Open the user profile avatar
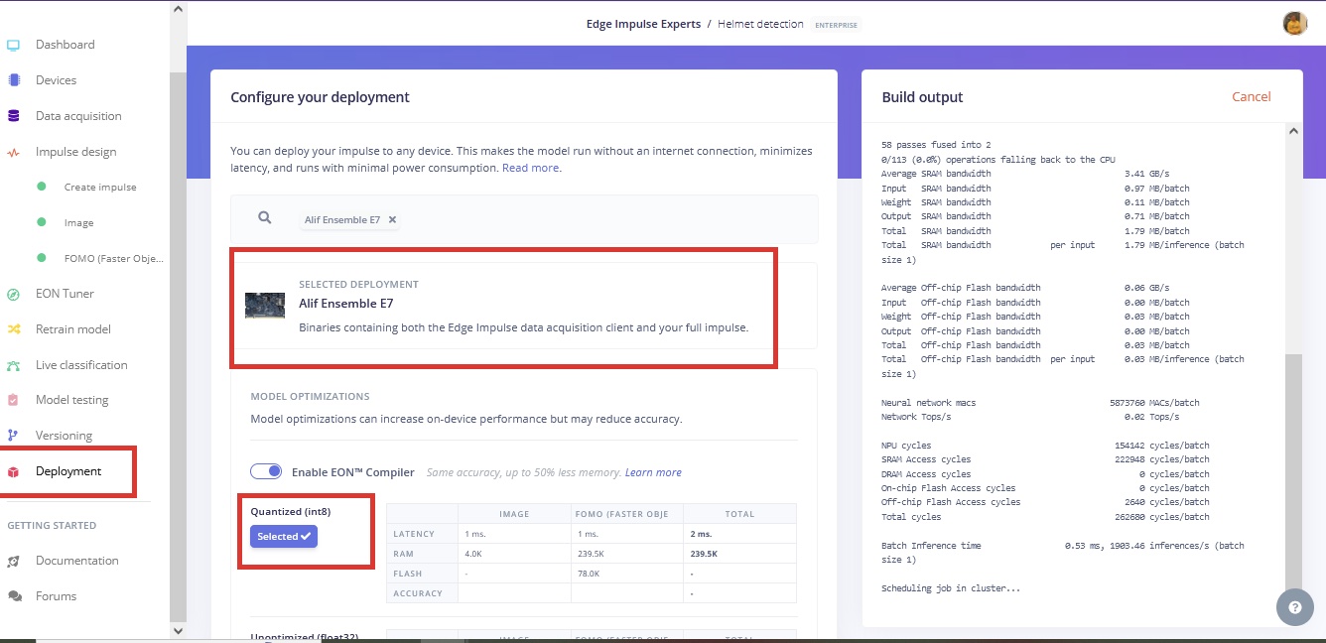The image size is (1326, 643). (1294, 24)
